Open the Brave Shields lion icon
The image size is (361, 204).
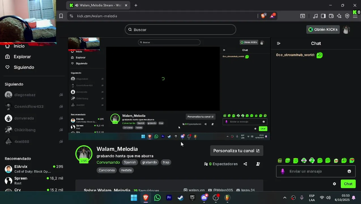click(x=263, y=16)
